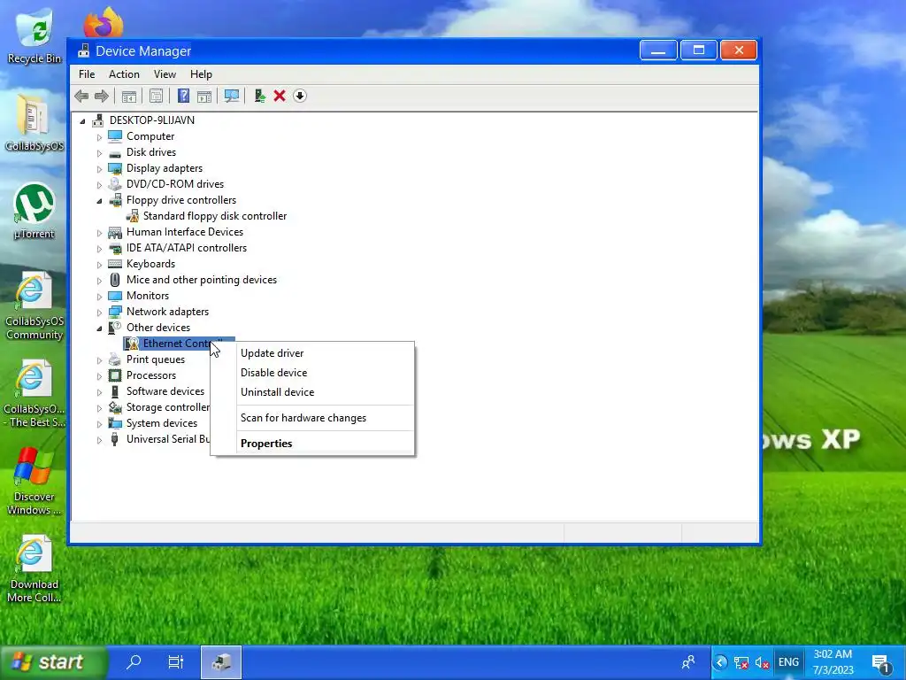Image resolution: width=906 pixels, height=680 pixels.
Task: Select System devices tree item
Action: coord(162,422)
